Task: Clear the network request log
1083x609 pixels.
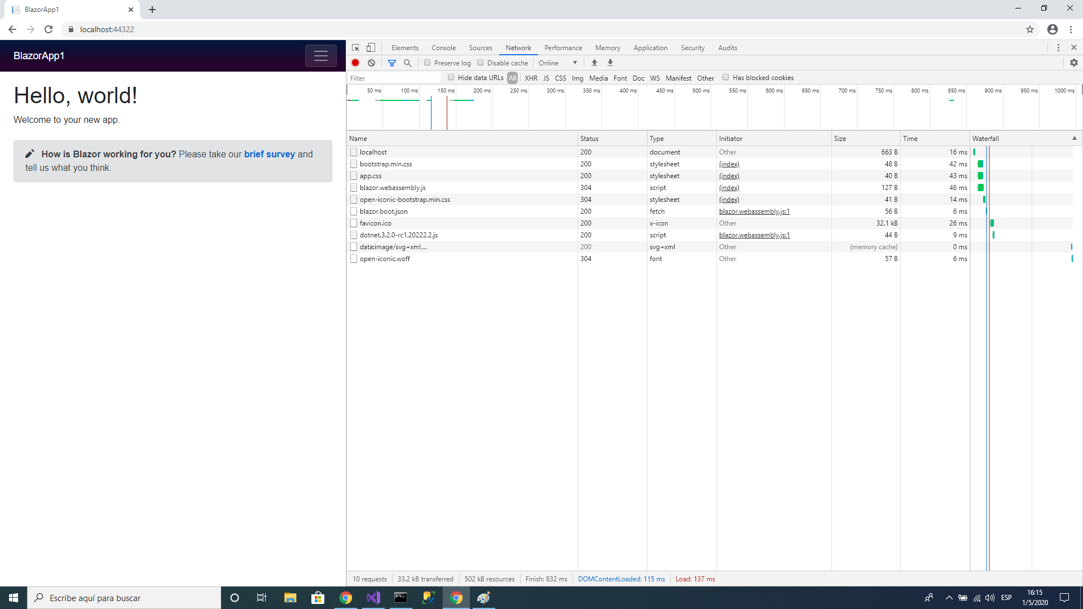Action: click(x=371, y=63)
